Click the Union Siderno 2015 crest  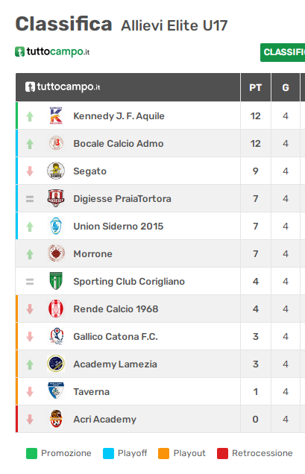click(x=56, y=226)
